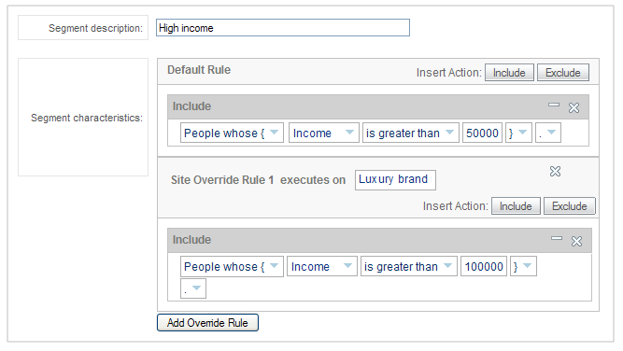623x351 pixels.
Task: Click the 100000 income value field
Action: coord(484,266)
